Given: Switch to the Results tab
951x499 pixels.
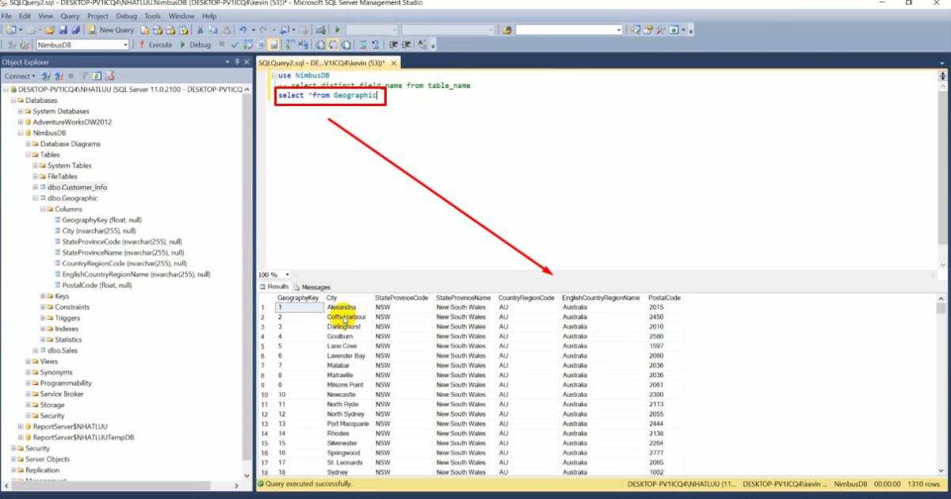Looking at the screenshot, I should [x=275, y=287].
